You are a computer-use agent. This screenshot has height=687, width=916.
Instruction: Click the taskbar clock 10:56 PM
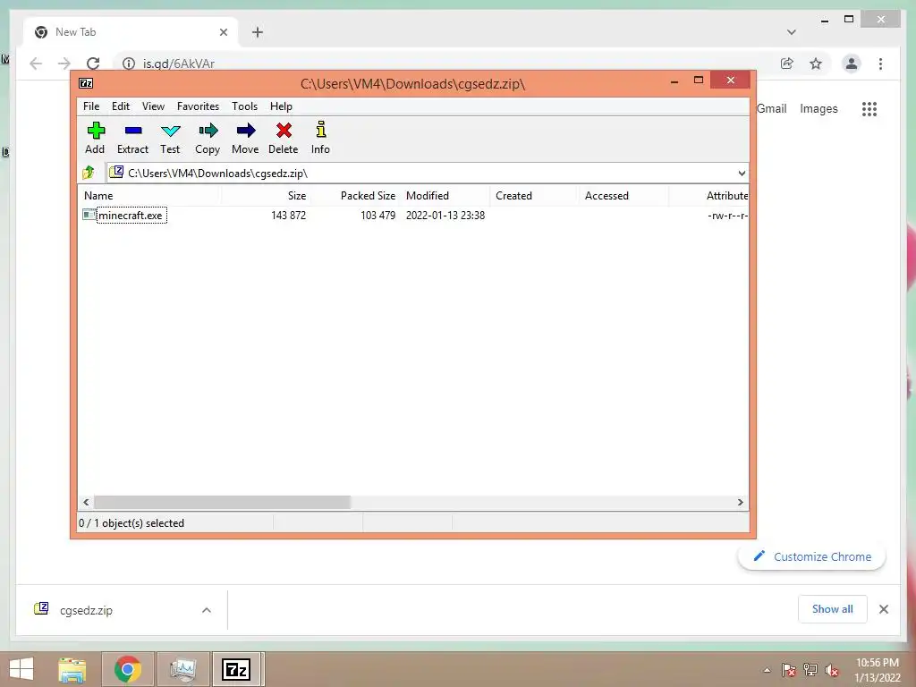tap(878, 663)
